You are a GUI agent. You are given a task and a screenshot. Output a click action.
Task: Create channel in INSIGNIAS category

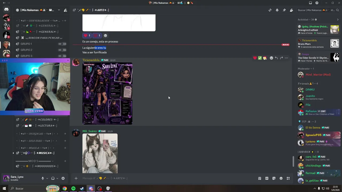pos(65,134)
